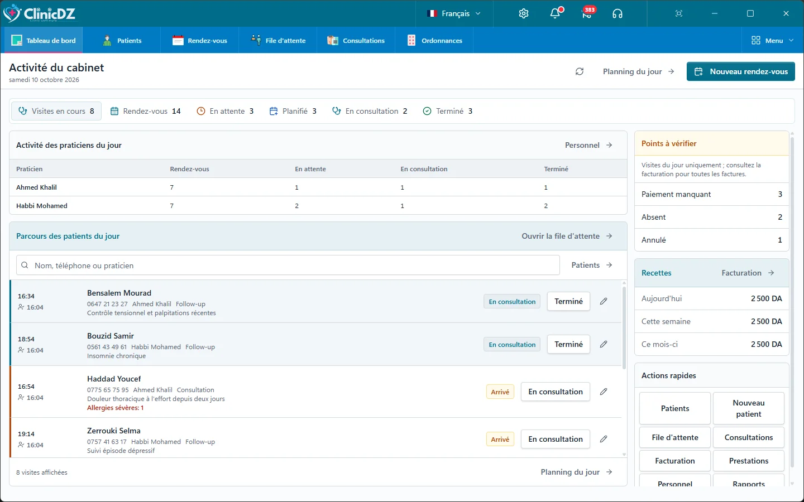Click the ClinicDZ logo
Image resolution: width=804 pixels, height=502 pixels.
[39, 13]
